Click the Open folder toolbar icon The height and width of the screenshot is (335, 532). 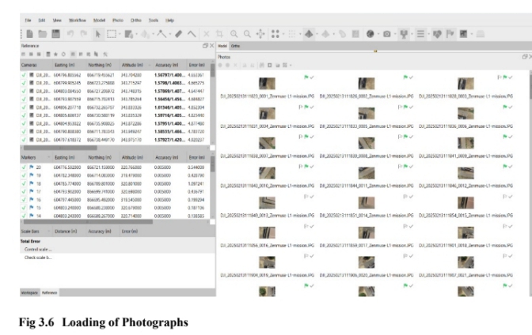click(41, 35)
